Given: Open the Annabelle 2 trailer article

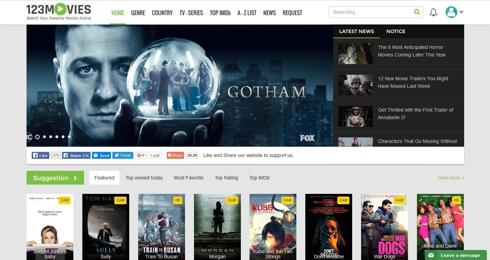Looking at the screenshot, I should 416,114.
